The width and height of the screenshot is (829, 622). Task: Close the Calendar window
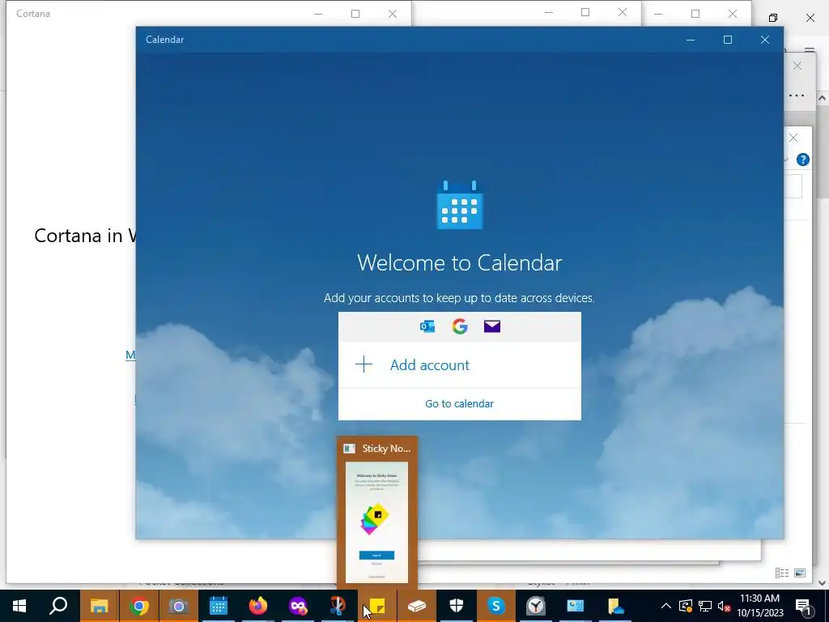[x=764, y=40]
